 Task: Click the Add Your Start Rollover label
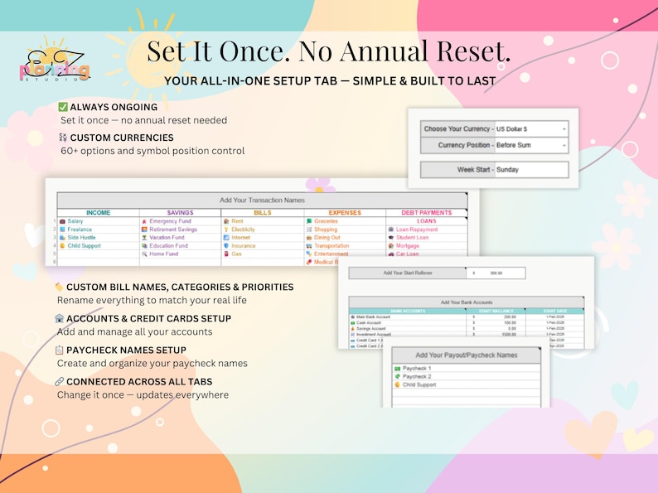pos(408,273)
